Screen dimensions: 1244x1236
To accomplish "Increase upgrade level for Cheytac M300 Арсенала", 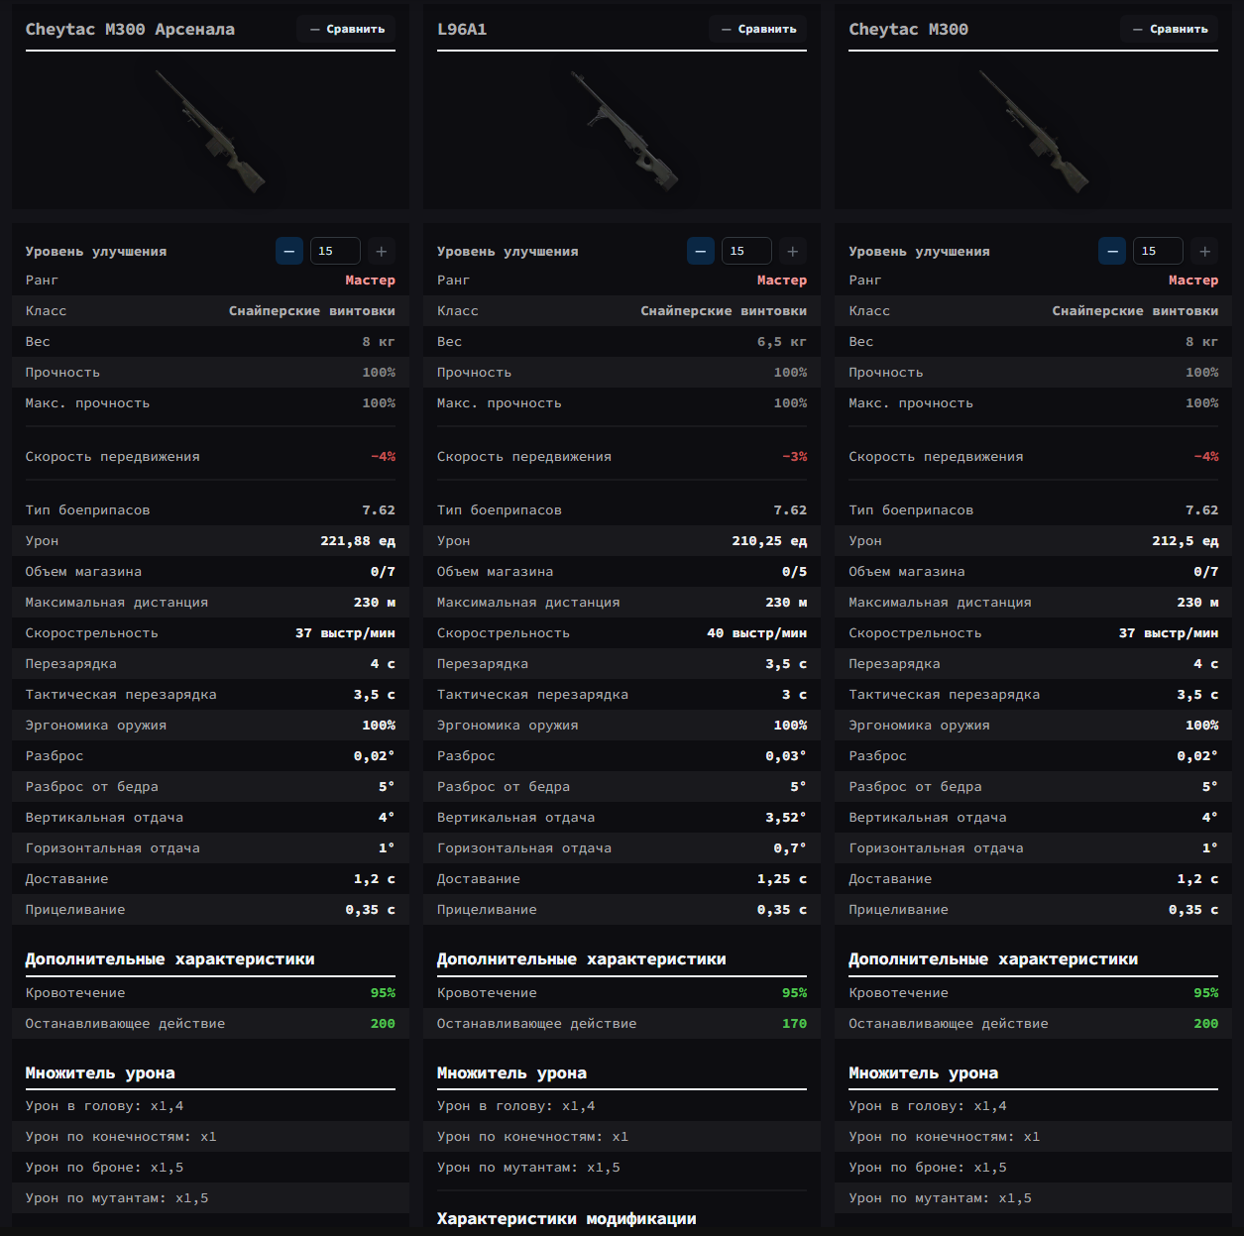I will (382, 251).
